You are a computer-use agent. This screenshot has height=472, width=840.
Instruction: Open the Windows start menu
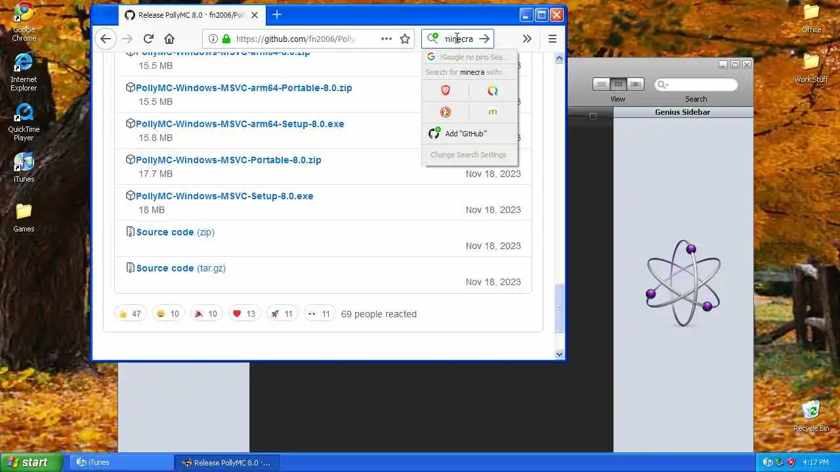pos(31,462)
